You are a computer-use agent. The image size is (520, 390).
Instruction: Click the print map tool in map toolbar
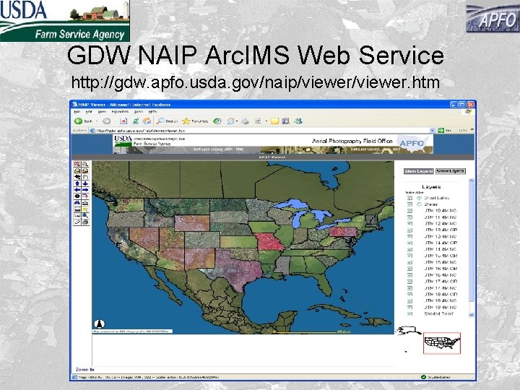coord(85,222)
